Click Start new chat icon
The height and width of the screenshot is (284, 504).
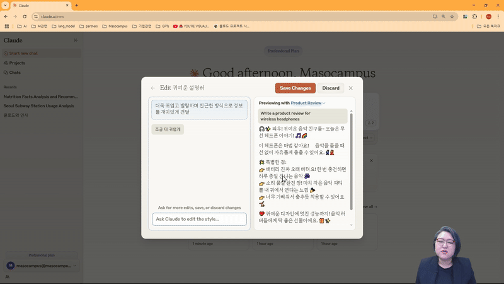6,53
